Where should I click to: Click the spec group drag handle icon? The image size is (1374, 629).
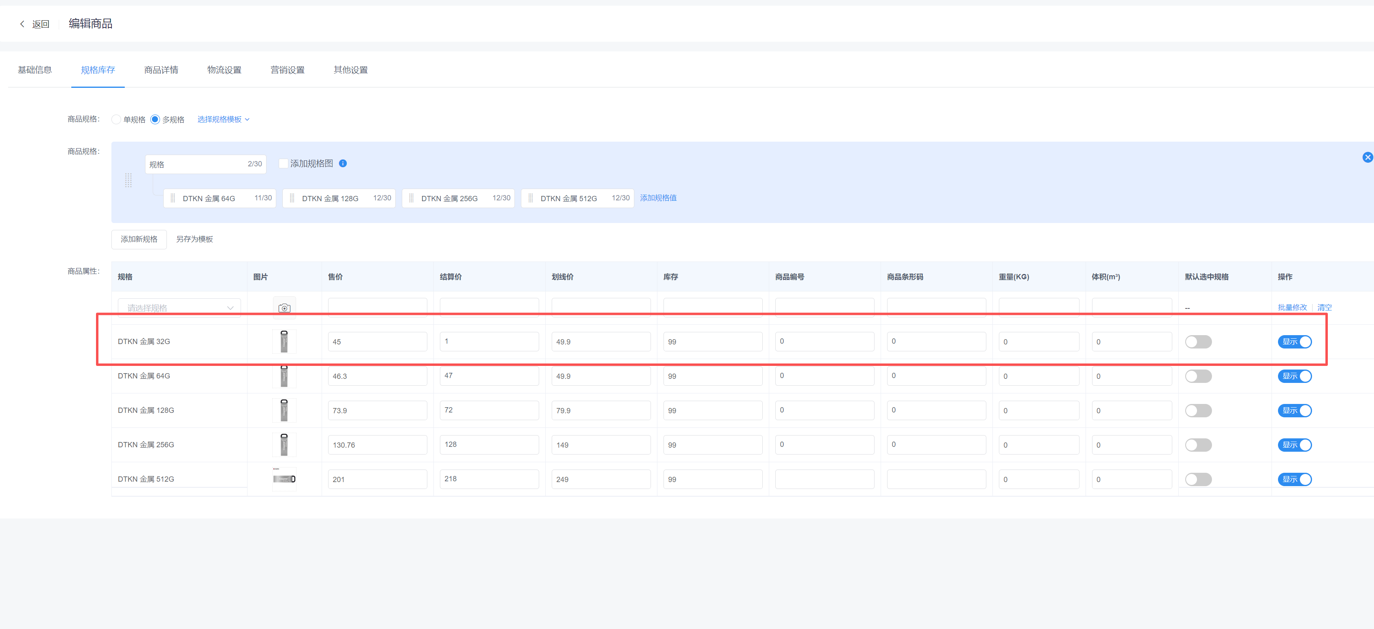(x=128, y=180)
